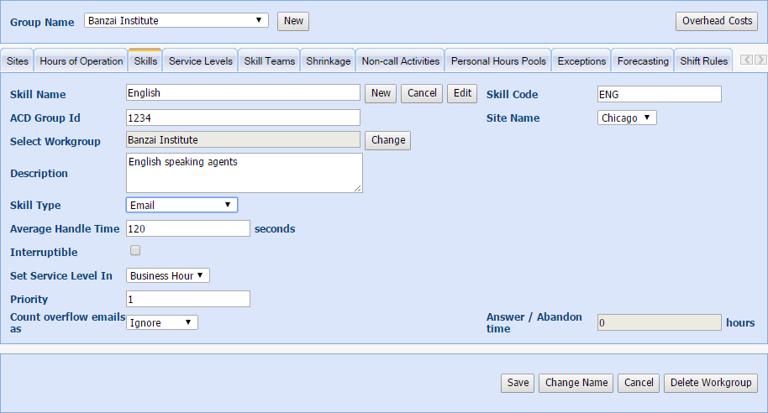The width and height of the screenshot is (768, 413).
Task: Open the Site Name dropdown
Action: point(627,118)
